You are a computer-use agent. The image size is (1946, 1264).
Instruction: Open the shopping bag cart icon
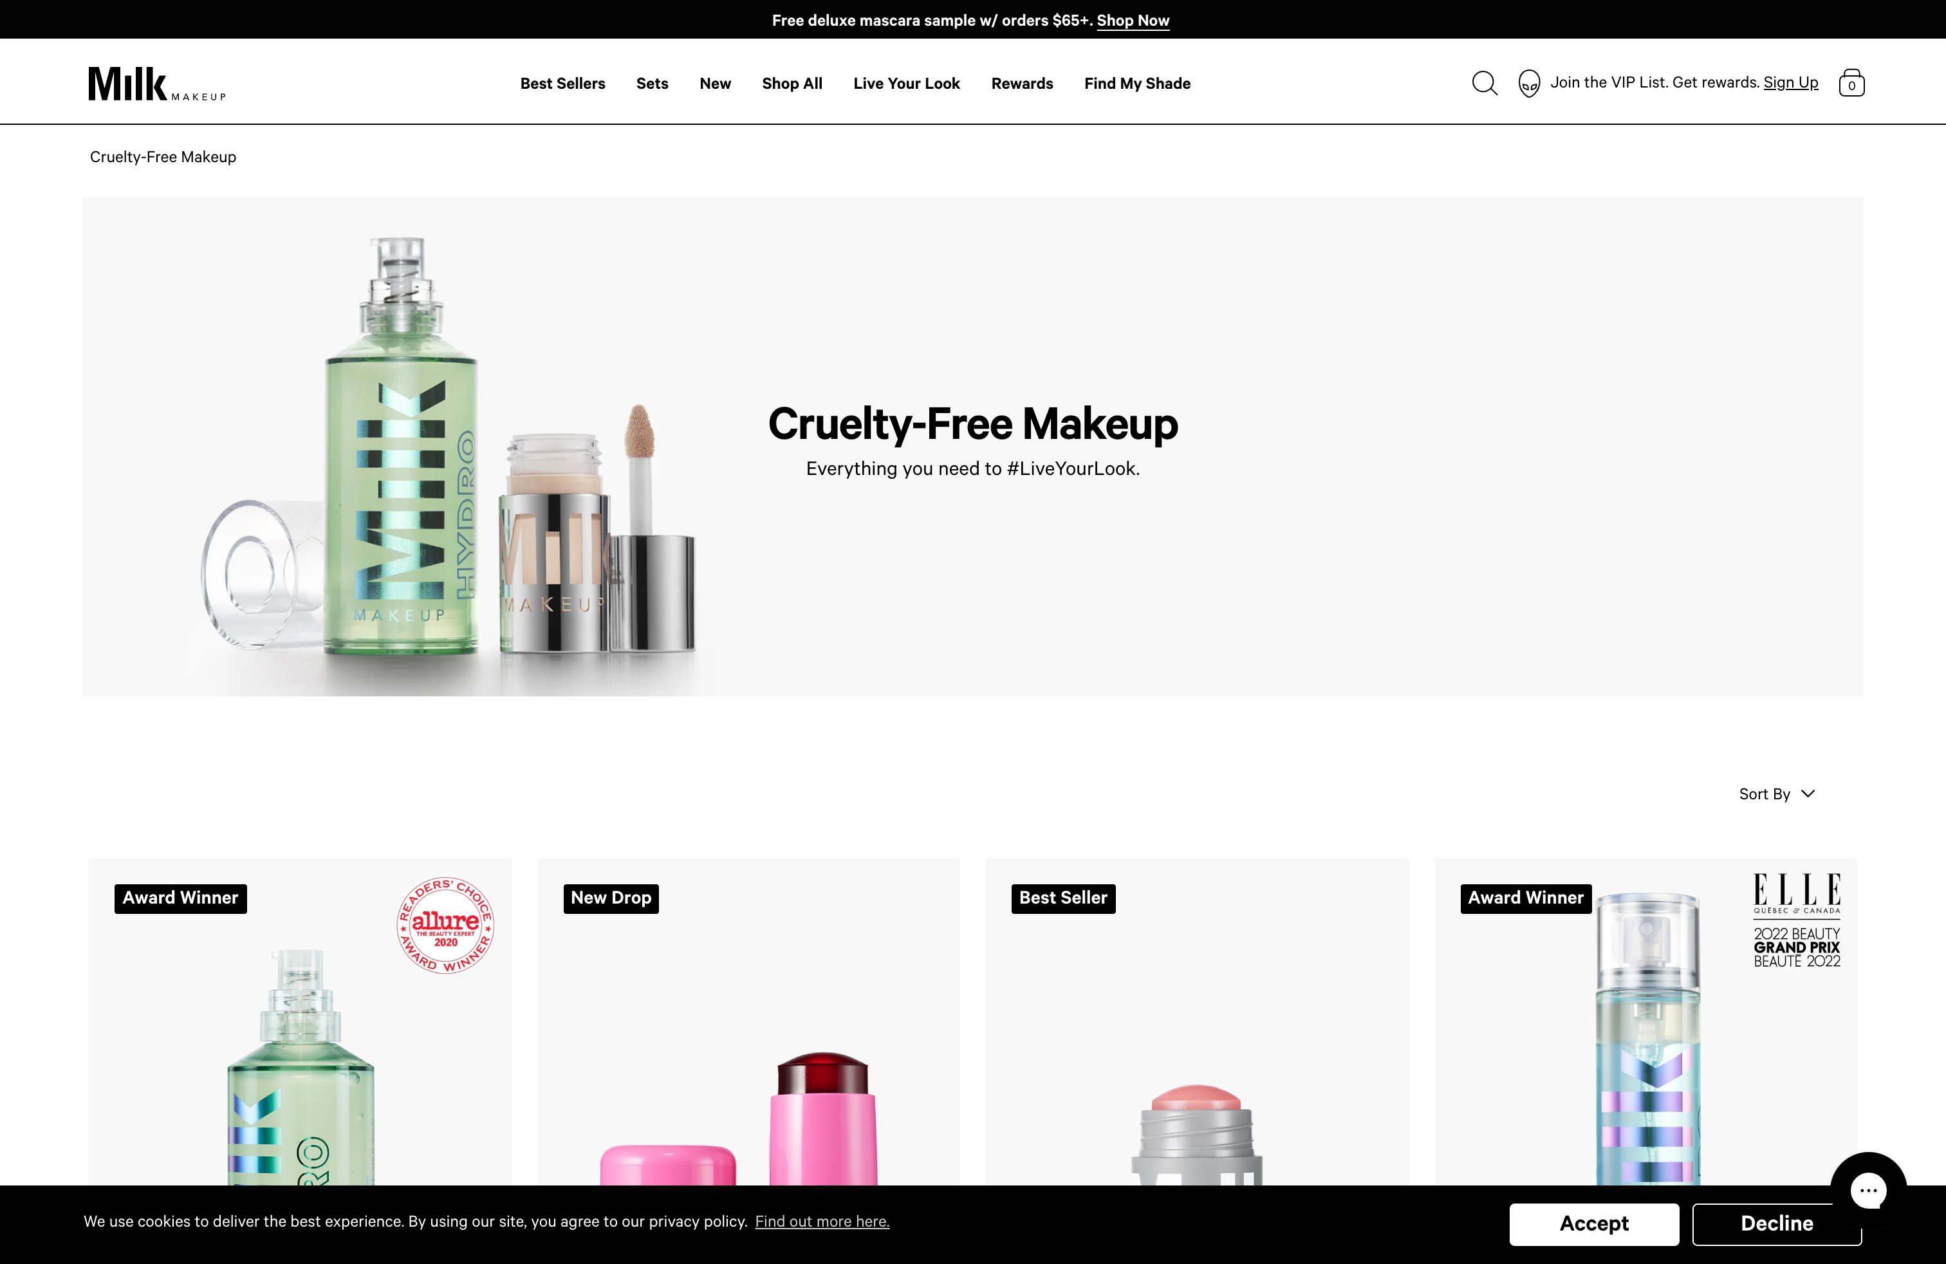tap(1851, 84)
